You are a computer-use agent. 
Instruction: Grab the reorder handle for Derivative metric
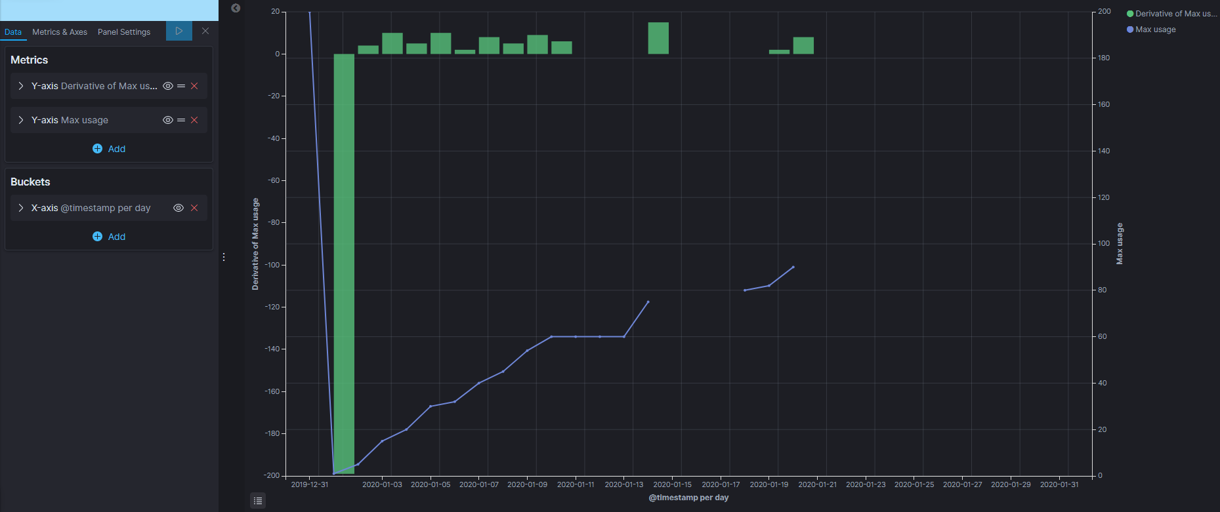click(181, 86)
